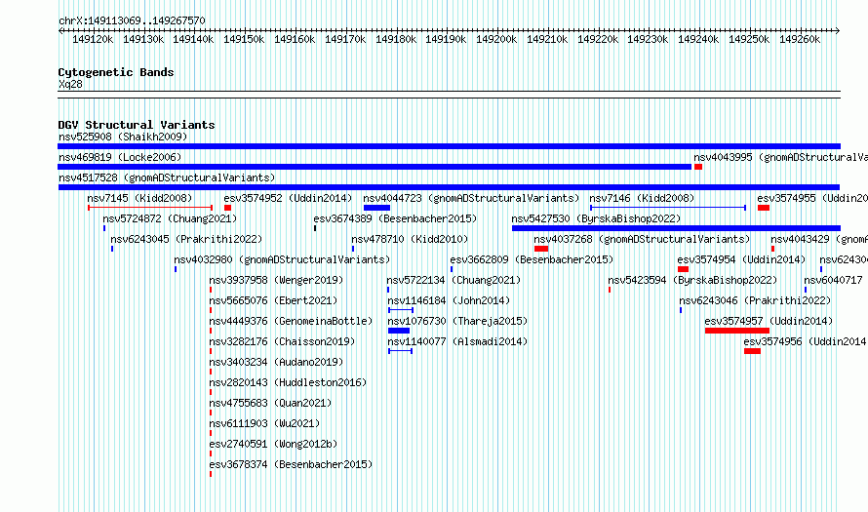Screen dimensions: 868x512
Task: Click esv3674389 (Besenbacher2015) label
Action: pyautogui.click(x=395, y=218)
